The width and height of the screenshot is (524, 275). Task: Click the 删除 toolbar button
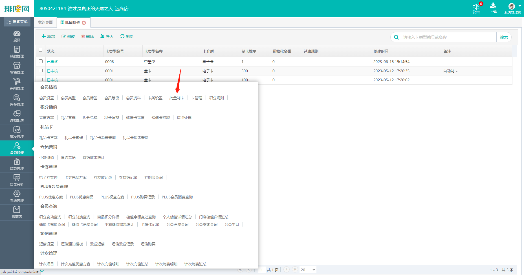click(x=88, y=37)
